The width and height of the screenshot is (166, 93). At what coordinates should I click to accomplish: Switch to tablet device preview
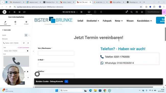(x=95, y=12)
